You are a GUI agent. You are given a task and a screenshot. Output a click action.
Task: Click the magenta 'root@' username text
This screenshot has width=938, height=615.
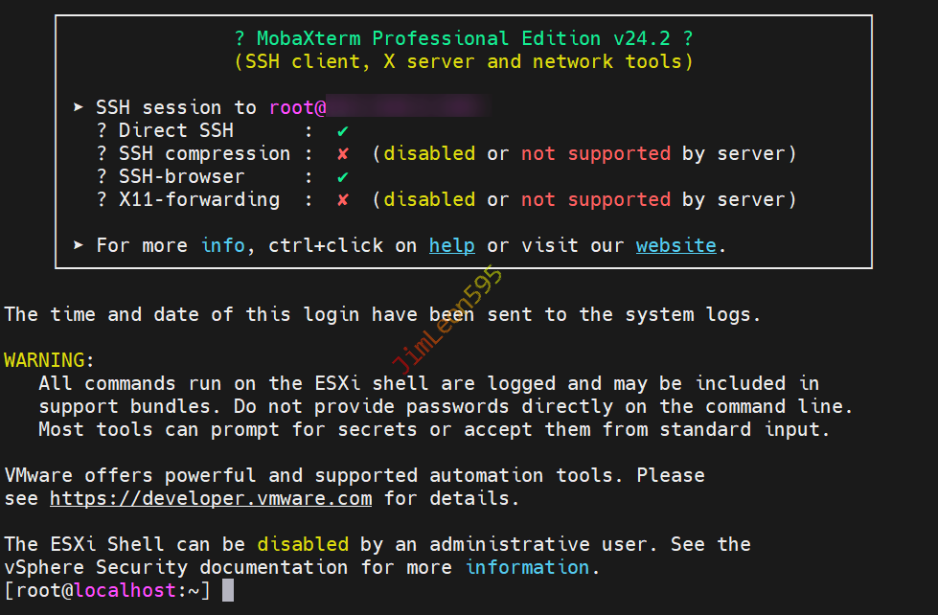pos(298,107)
